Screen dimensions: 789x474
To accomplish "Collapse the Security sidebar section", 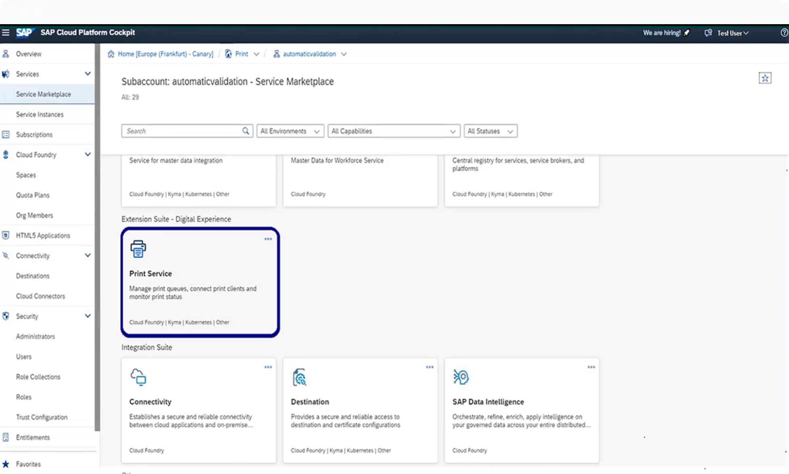I will coord(88,316).
